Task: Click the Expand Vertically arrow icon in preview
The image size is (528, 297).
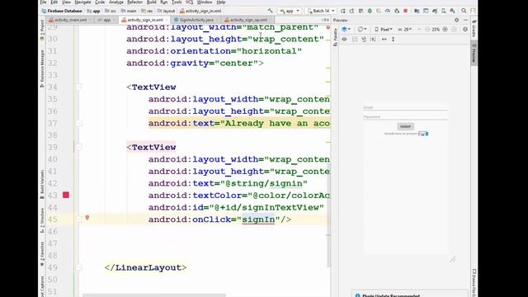Action: pyautogui.click(x=393, y=40)
